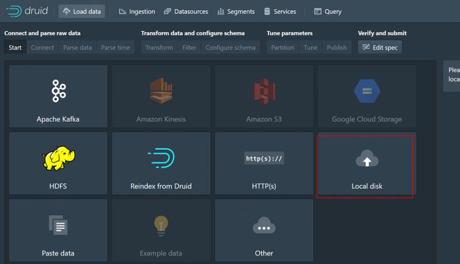Viewport: 460px width, 264px height.
Task: Click the Druid logo
Action: pos(27,11)
